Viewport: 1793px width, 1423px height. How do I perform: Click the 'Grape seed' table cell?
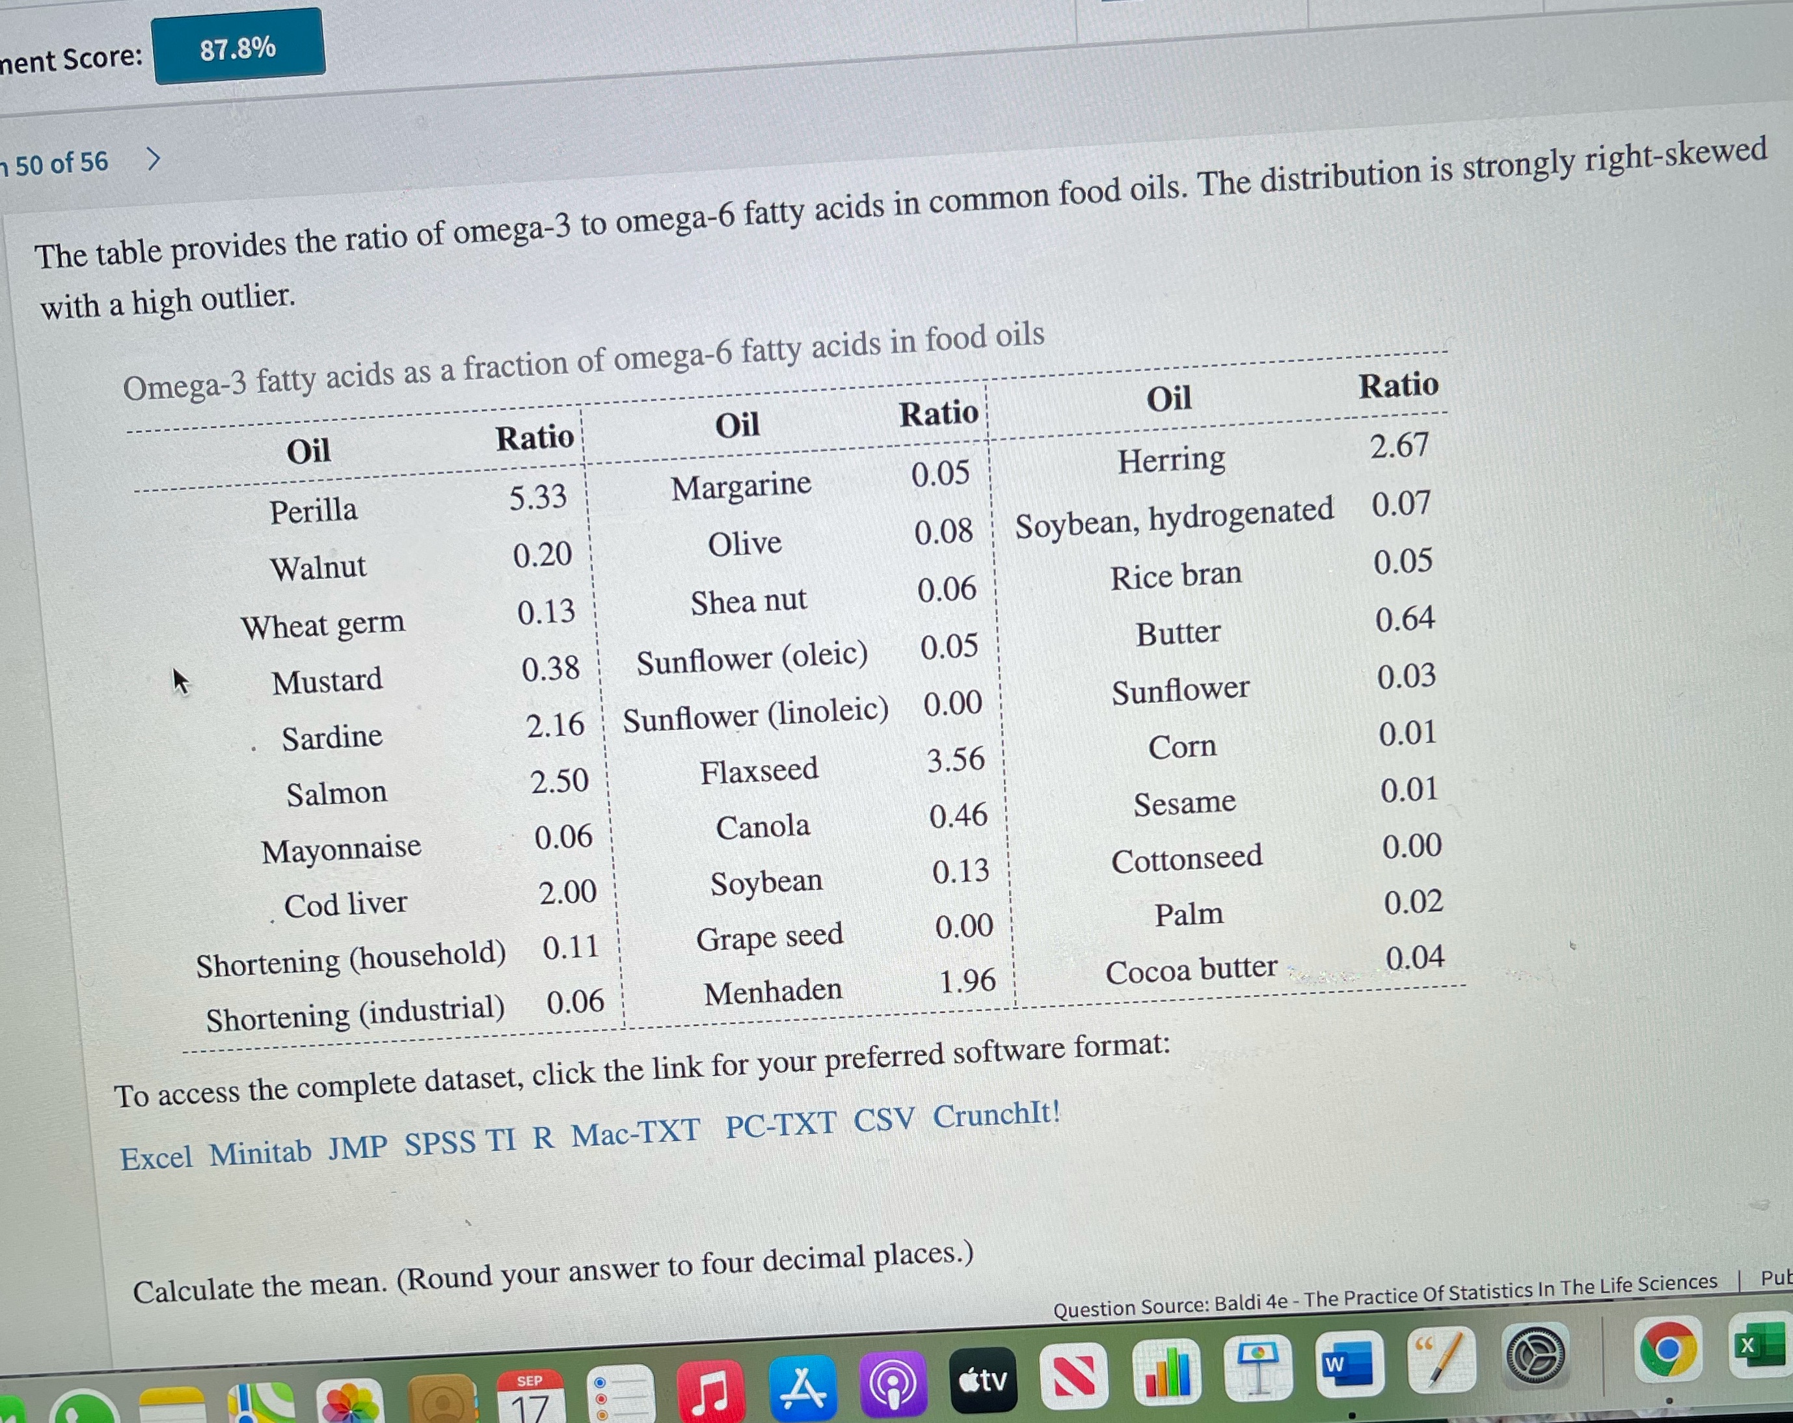(x=769, y=938)
